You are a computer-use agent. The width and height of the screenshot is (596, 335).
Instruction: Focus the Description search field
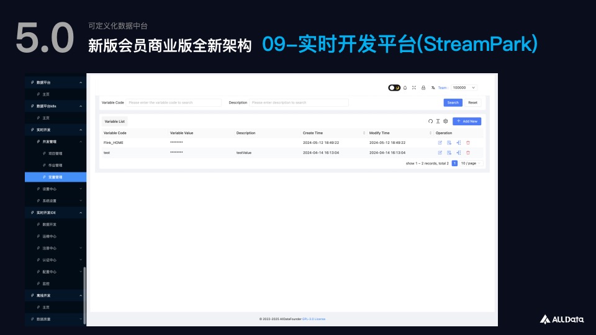point(299,102)
